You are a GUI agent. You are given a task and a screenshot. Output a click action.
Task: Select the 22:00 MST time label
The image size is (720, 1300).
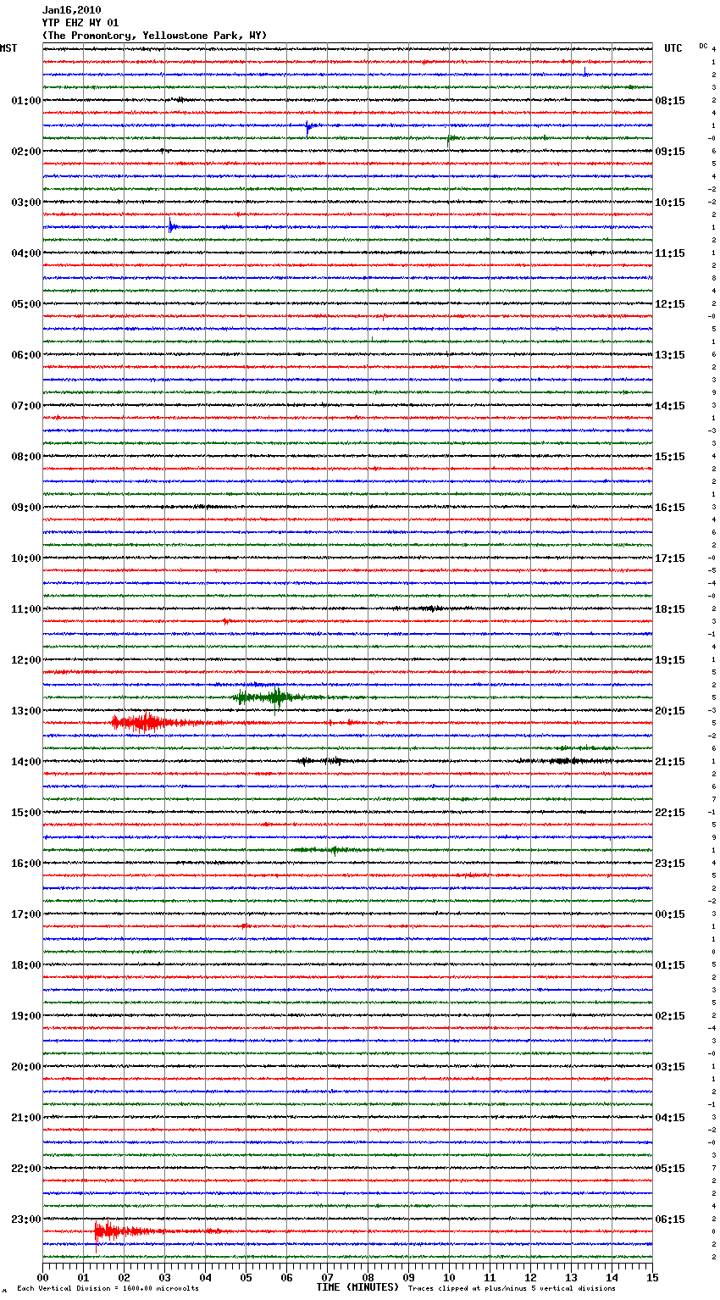pos(26,1169)
